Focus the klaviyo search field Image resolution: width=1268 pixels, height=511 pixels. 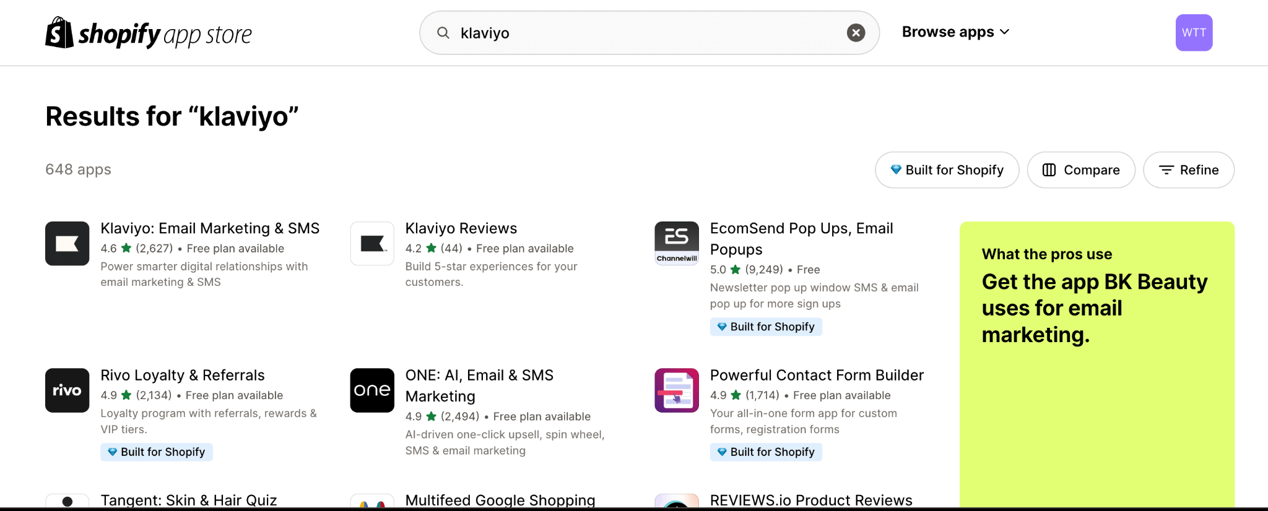649,33
